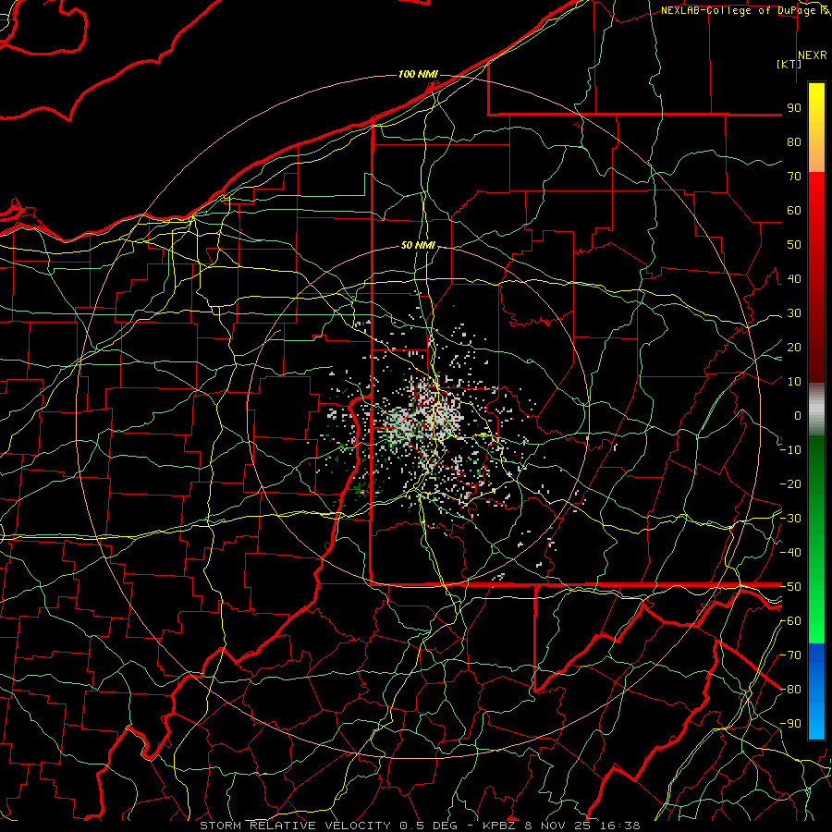Click the -20 value on the velocity scale
Viewport: 832px width, 832px height.
790,483
